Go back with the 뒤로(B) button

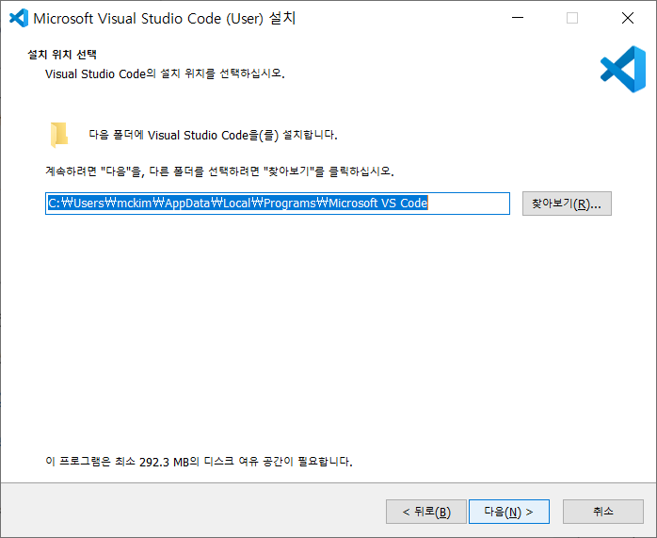tap(426, 512)
